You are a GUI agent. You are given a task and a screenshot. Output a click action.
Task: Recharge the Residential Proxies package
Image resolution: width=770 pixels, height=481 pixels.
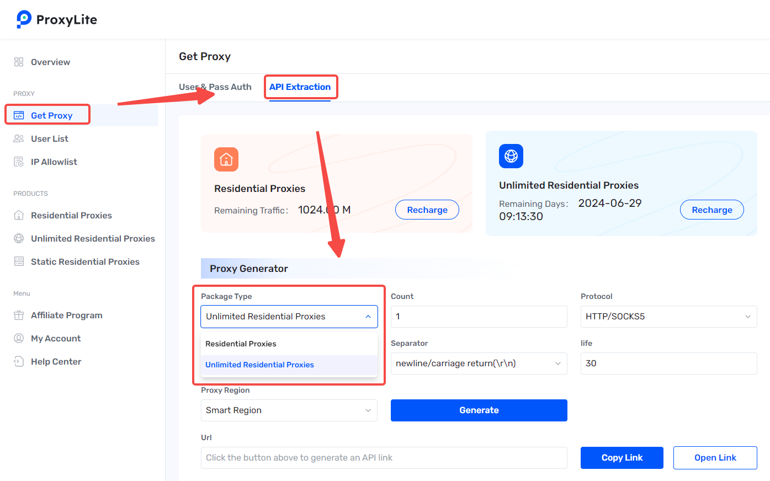[x=427, y=210]
